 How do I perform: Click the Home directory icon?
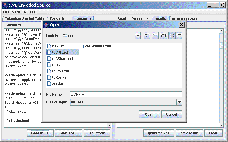155,36
